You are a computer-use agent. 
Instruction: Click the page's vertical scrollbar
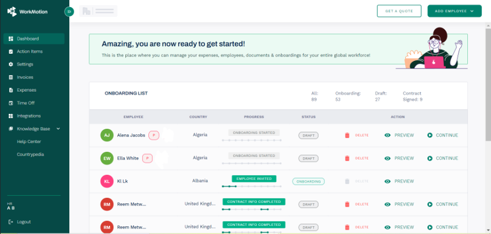(x=488, y=82)
